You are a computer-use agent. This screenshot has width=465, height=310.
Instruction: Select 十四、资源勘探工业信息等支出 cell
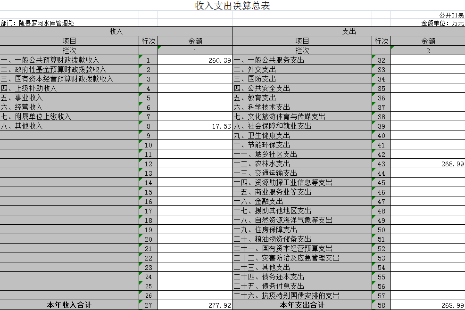(302, 183)
